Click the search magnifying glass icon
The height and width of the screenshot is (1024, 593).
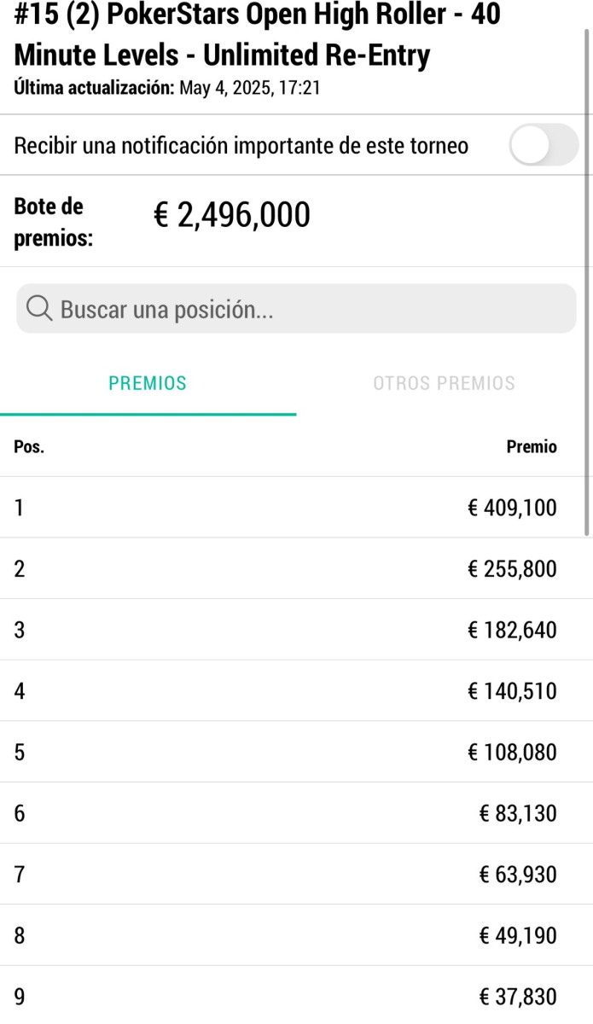[39, 309]
